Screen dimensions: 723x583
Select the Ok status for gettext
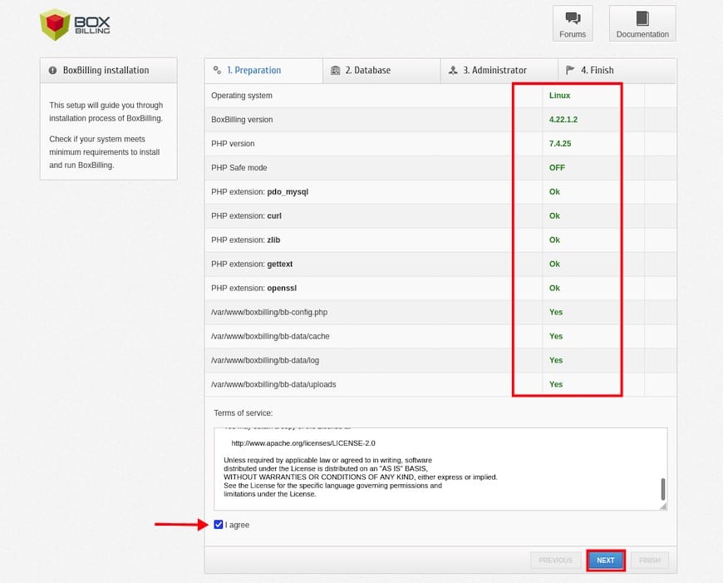[x=554, y=264]
